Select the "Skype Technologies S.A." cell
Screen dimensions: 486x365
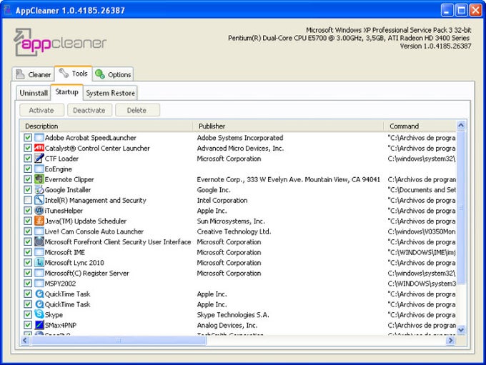coord(233,314)
